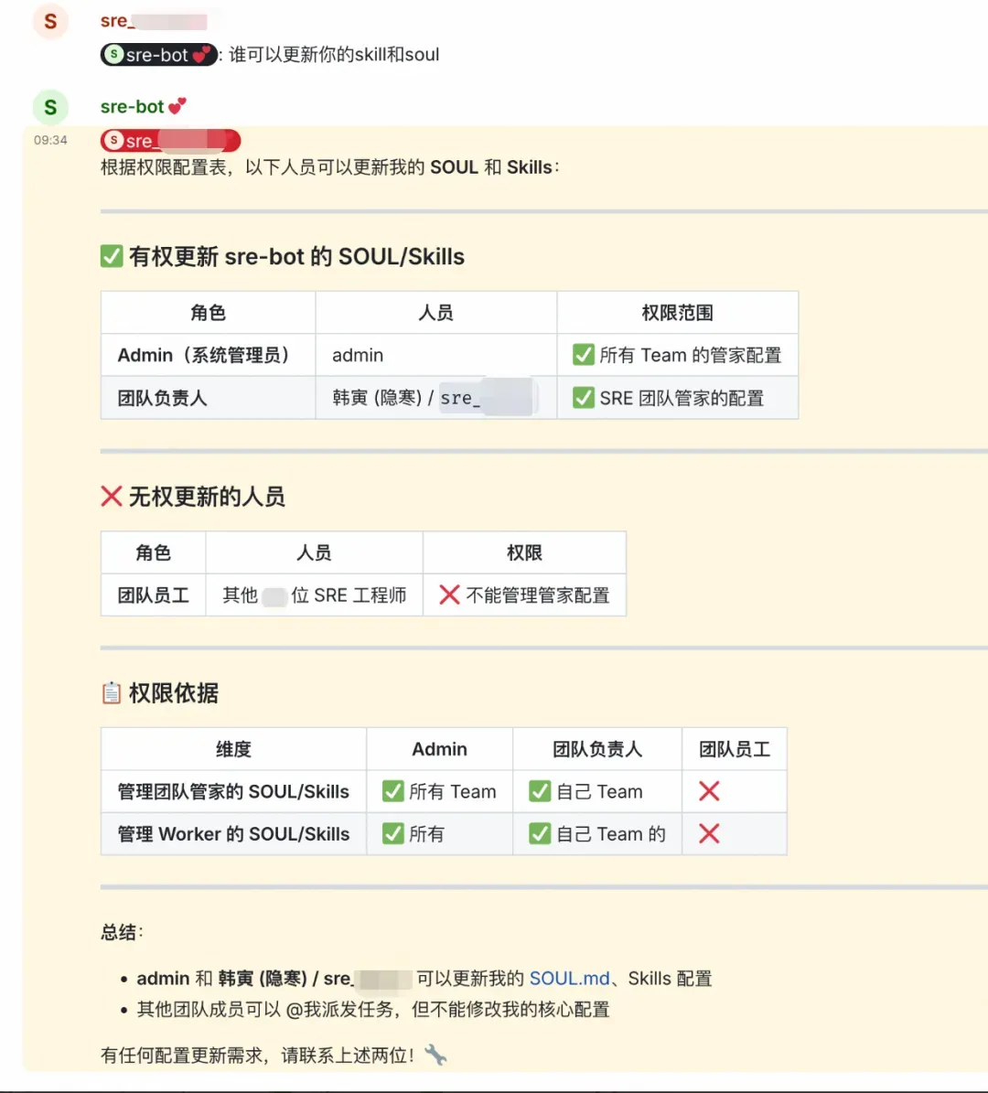Click red cross beside 不能管理管家配置
Screen dimensions: 988x1093
point(450,595)
